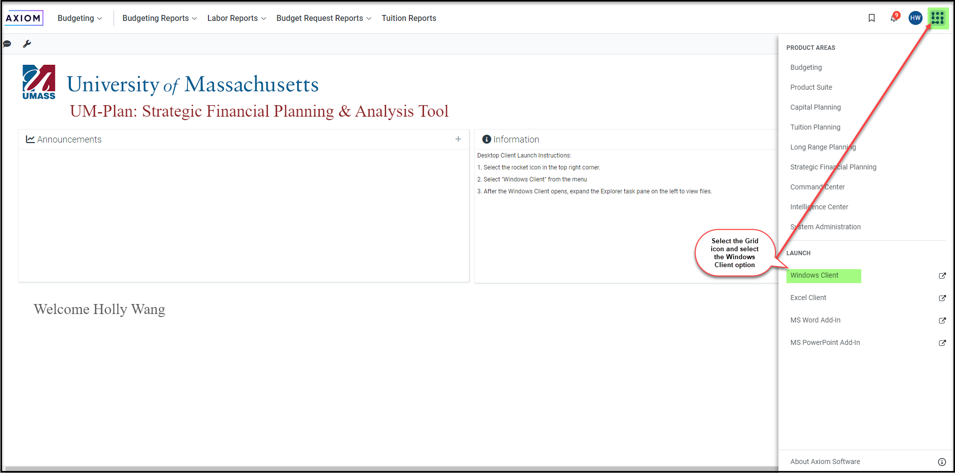The width and height of the screenshot is (955, 473).
Task: Click 'Select the rocket icon' instruction line
Action: click(x=539, y=167)
